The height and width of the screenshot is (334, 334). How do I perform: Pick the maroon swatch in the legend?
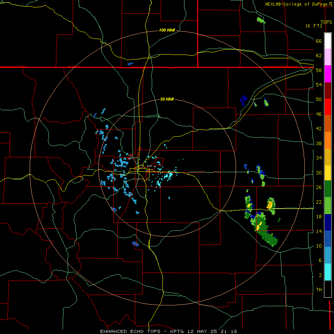point(328,91)
